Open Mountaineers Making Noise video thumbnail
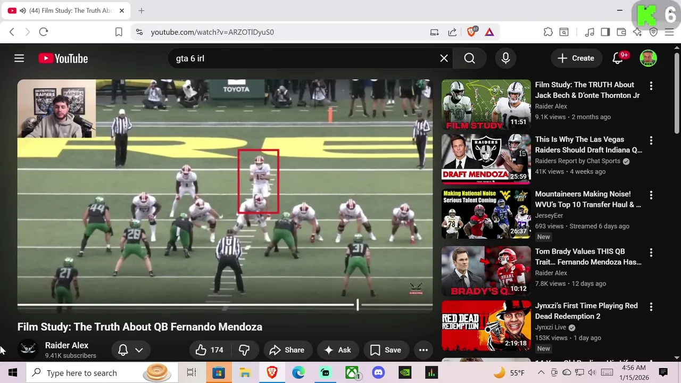 [486, 214]
